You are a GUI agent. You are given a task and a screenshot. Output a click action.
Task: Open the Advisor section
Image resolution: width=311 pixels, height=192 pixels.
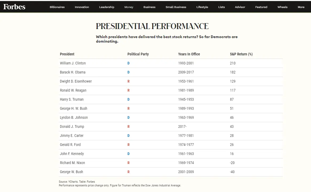[x=240, y=7]
